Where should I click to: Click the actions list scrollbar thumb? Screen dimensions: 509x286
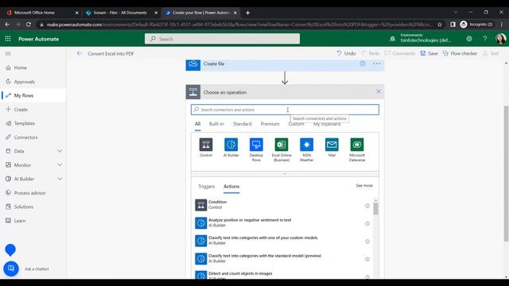[375, 208]
